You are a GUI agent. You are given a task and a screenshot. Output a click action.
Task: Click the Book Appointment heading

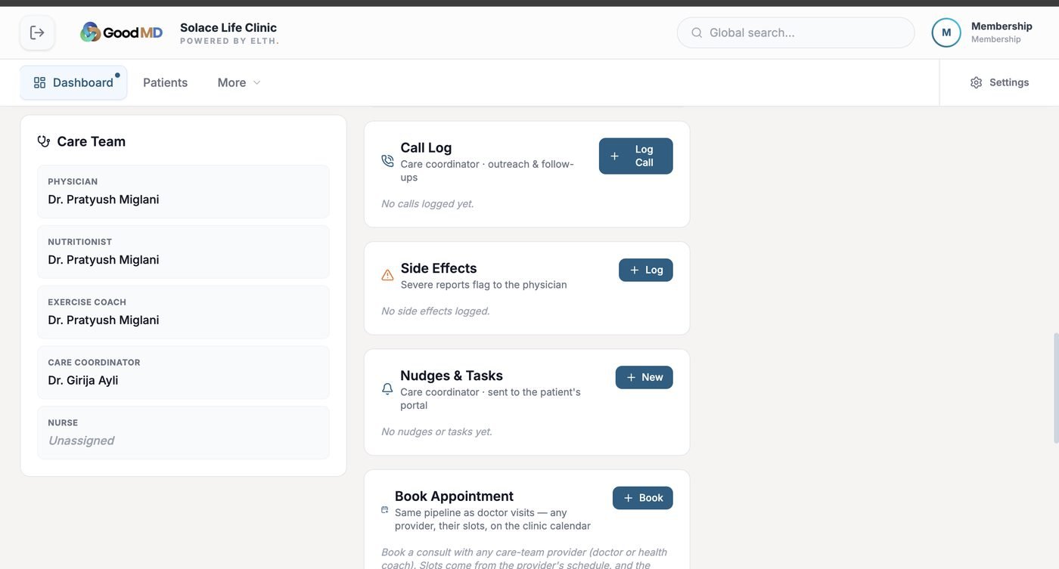pyautogui.click(x=454, y=496)
